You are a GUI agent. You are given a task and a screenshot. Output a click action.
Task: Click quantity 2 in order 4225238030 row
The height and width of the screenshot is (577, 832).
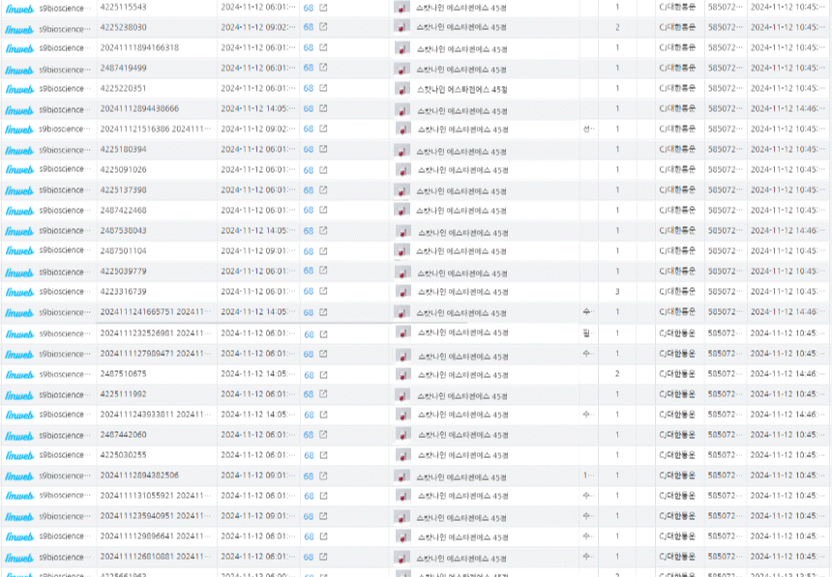[617, 27]
